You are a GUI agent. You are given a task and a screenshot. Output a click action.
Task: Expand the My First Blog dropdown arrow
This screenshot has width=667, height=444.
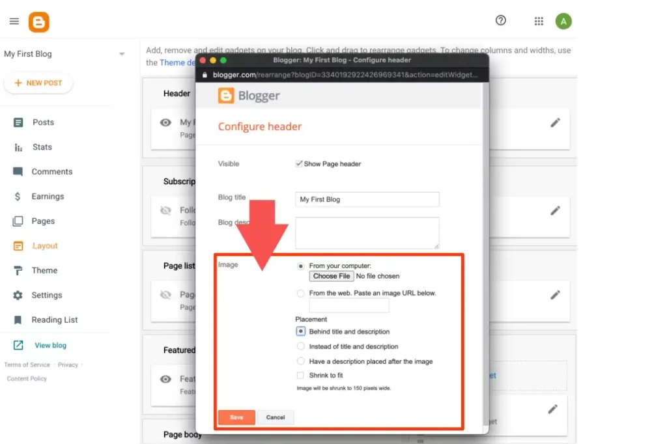pos(122,54)
